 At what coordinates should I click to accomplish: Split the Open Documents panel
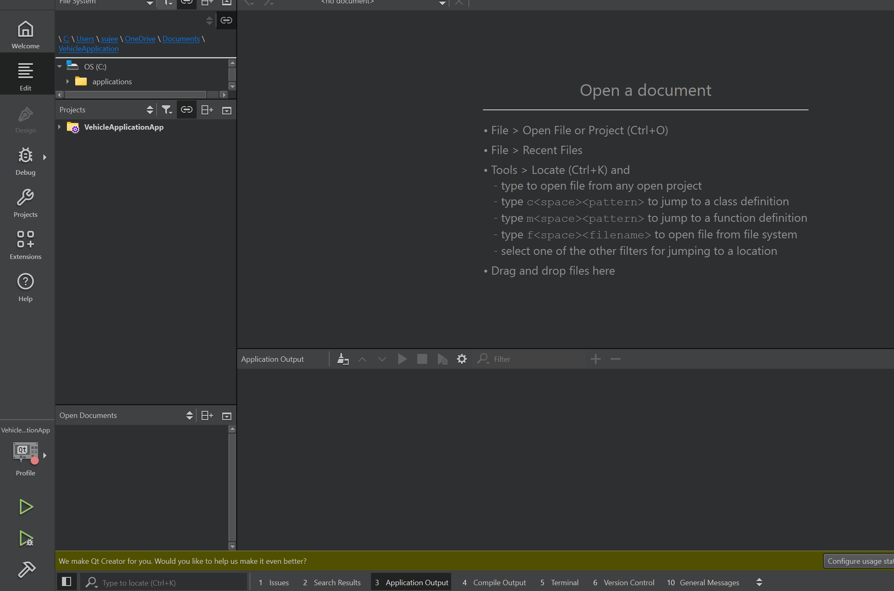[x=207, y=415]
